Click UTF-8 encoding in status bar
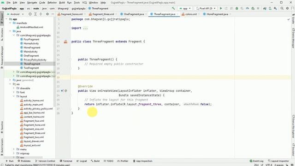Image resolution: width=295 pixels, height=166 pixels. [x=269, y=165]
